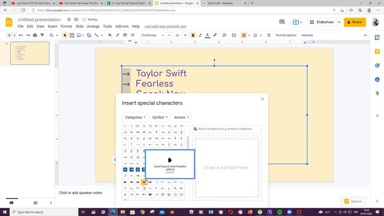Open the File menu
Viewport: 384px width, 216px height.
(x=20, y=26)
